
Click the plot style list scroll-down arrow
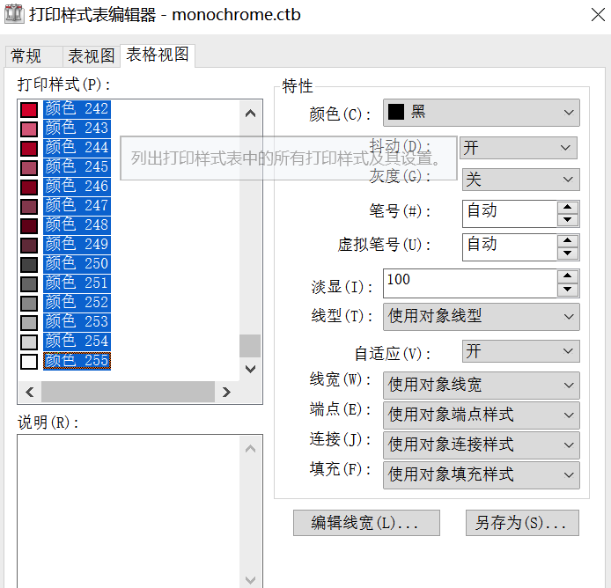tap(251, 369)
